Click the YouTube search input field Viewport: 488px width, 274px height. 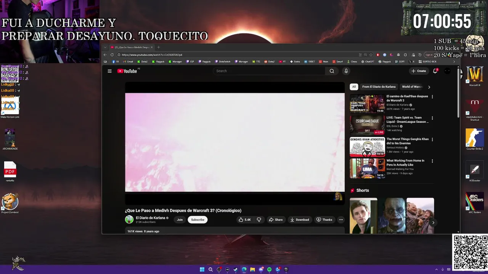point(269,71)
